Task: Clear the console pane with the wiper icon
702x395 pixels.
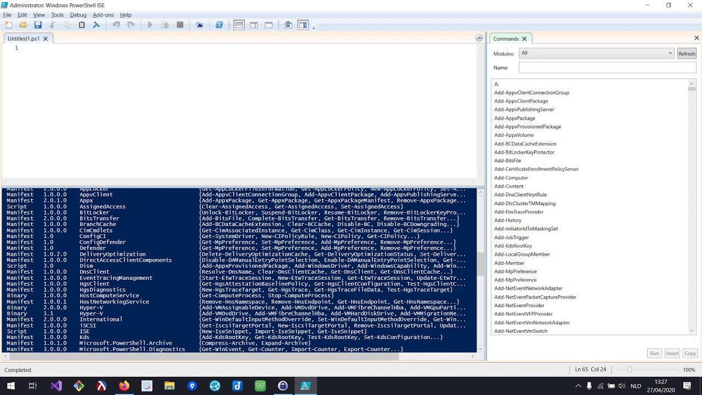Action: [x=97, y=25]
